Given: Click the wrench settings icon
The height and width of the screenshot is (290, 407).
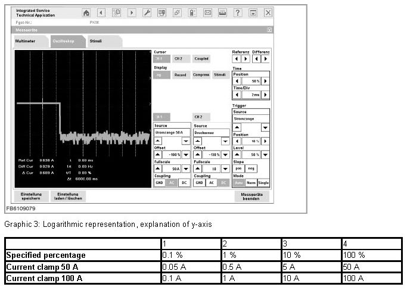Looking at the screenshot, I should click(x=147, y=13).
